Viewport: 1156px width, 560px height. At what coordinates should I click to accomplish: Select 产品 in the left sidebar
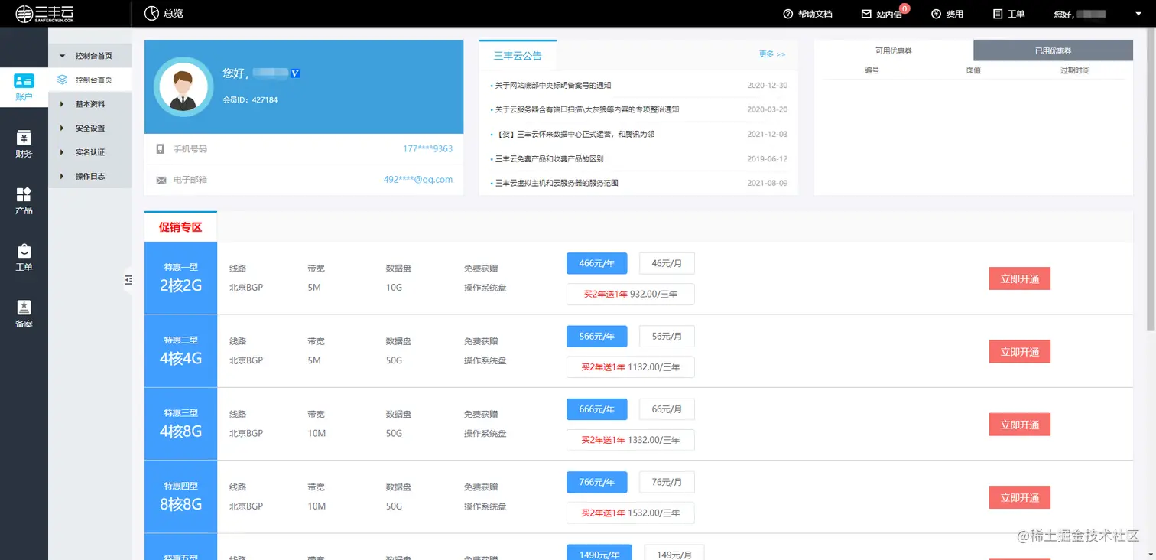tap(24, 200)
